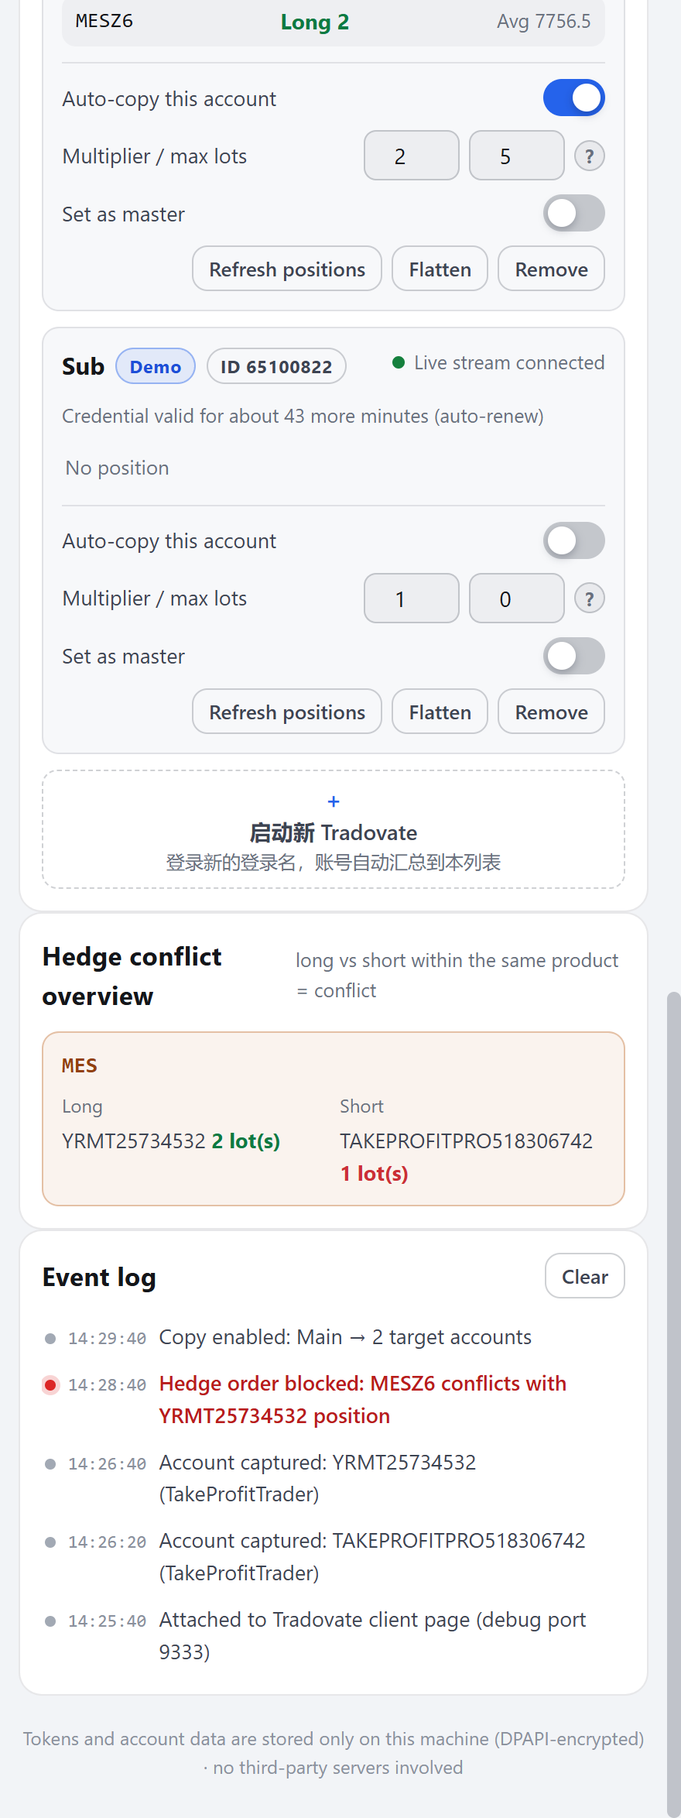
Task: Click the help icon beside the 2 / 5 multiplier fields
Action: pos(590,156)
